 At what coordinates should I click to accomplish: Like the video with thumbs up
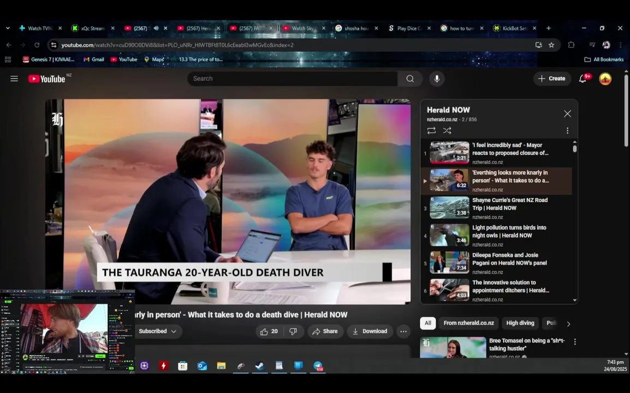pos(269,331)
